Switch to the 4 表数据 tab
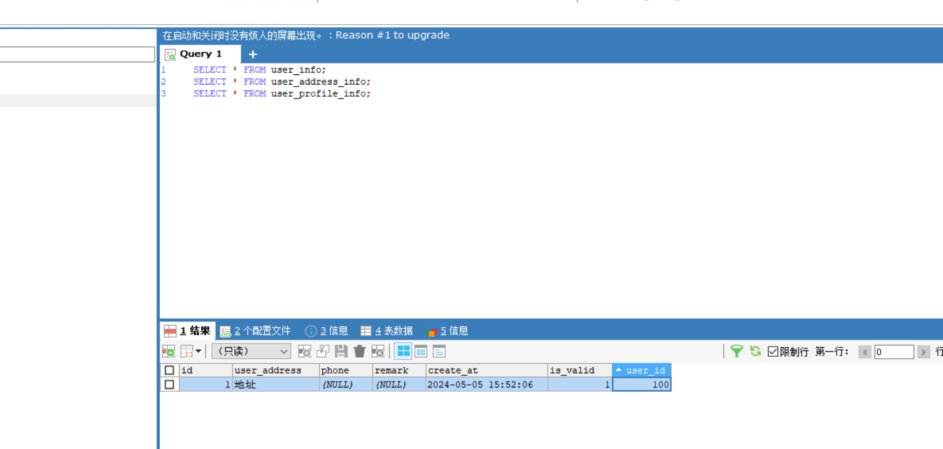 click(386, 331)
